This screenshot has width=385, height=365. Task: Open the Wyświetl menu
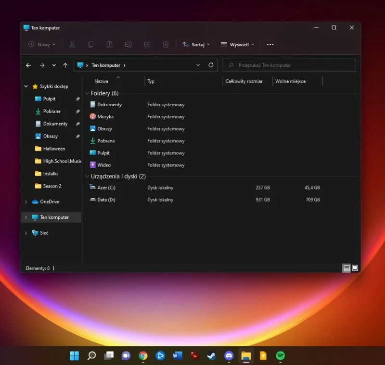236,44
